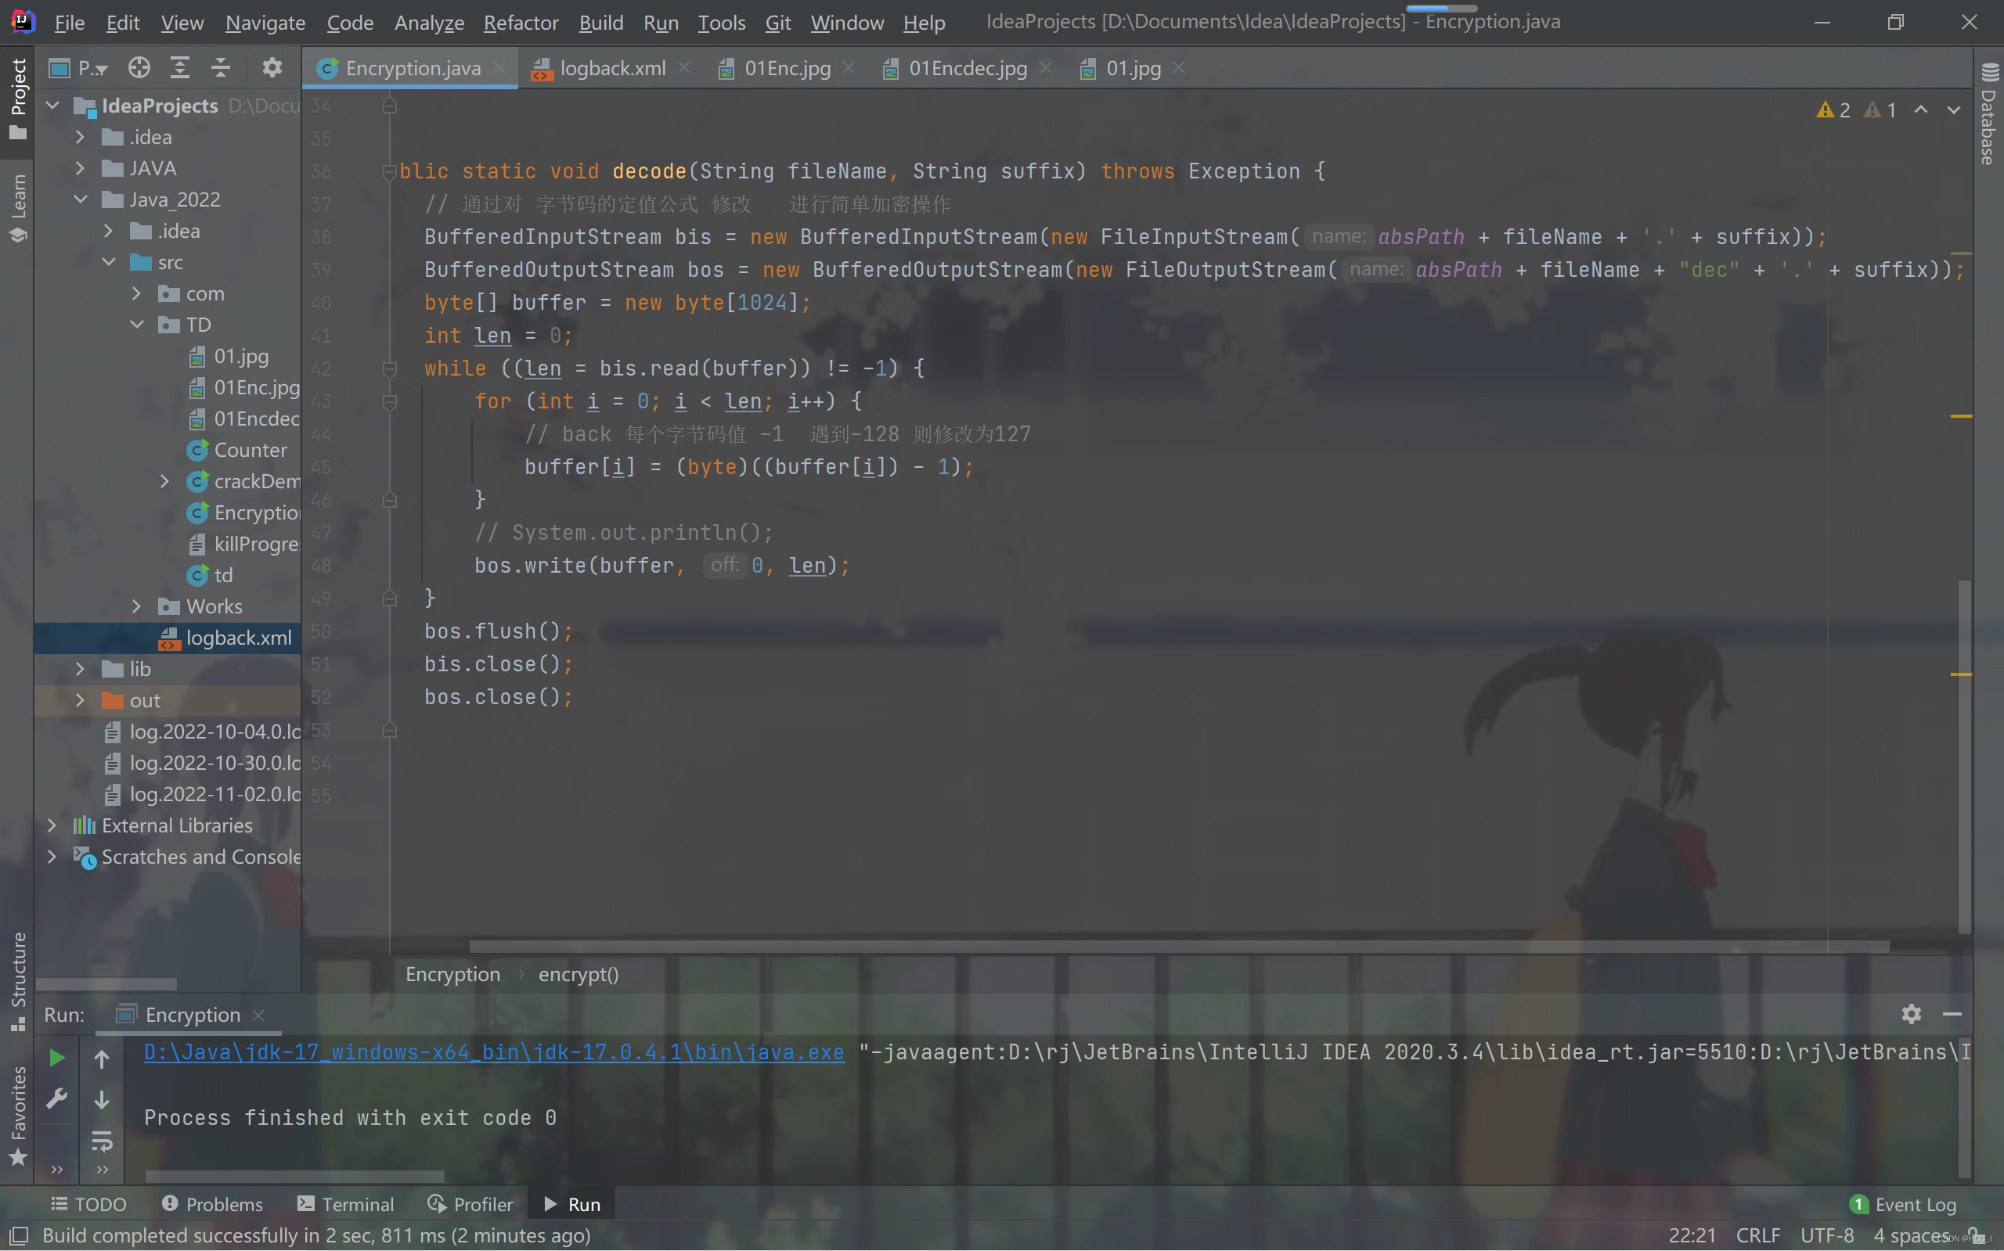Switch to the logback.xml editor tab

611,68
